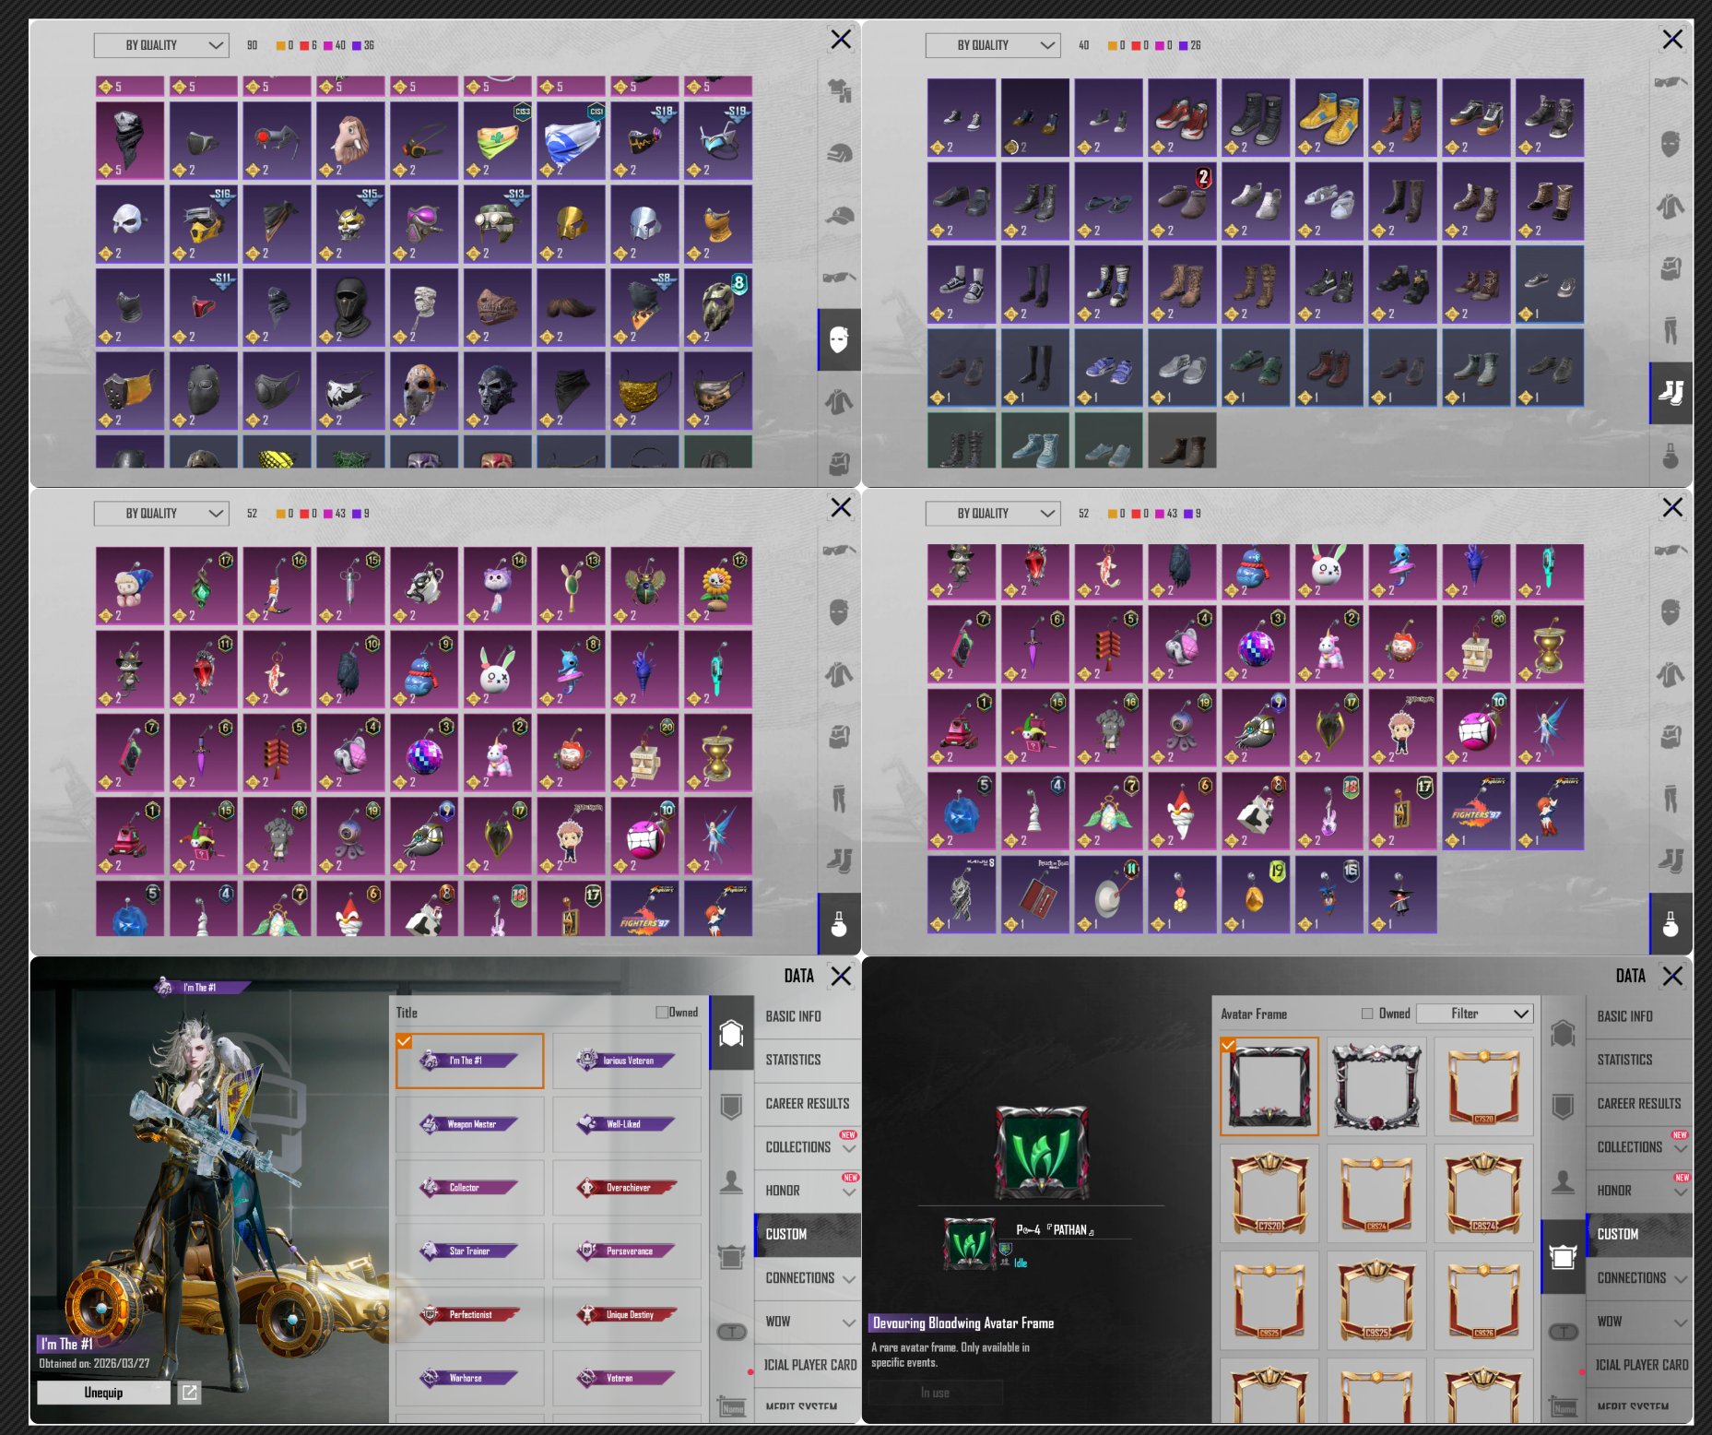Open backpack category in shoes inventory sidebar
Image resolution: width=1712 pixels, height=1435 pixels.
coord(1671,268)
